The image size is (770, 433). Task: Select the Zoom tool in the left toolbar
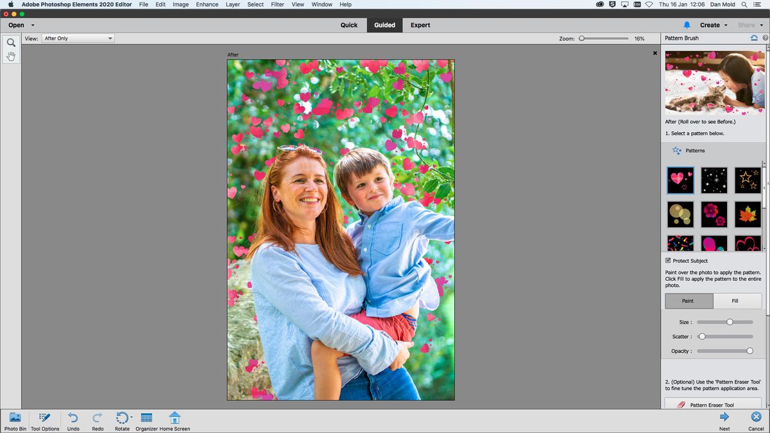pos(10,42)
